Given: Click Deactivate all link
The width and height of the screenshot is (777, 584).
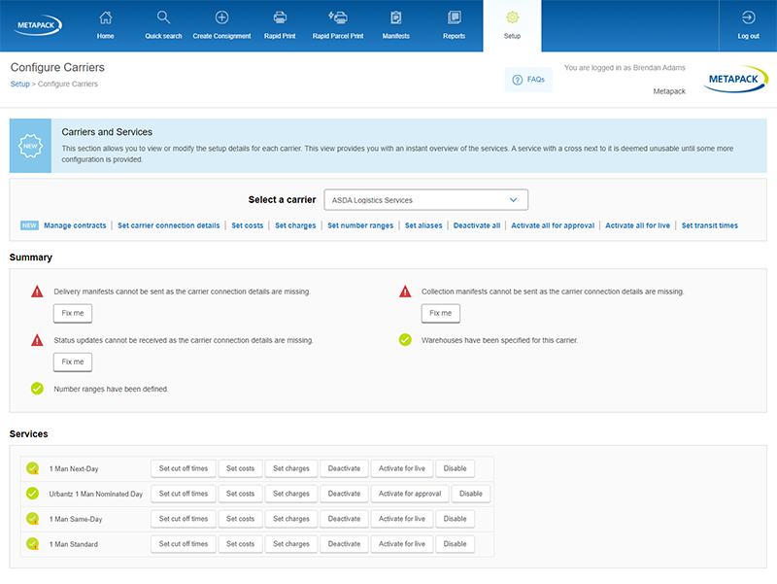Looking at the screenshot, I should 477,225.
